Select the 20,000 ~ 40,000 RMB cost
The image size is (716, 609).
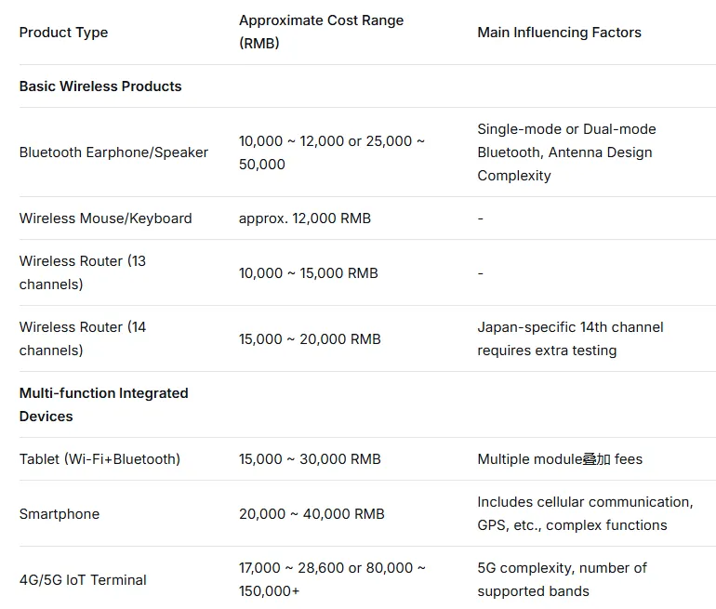312,514
